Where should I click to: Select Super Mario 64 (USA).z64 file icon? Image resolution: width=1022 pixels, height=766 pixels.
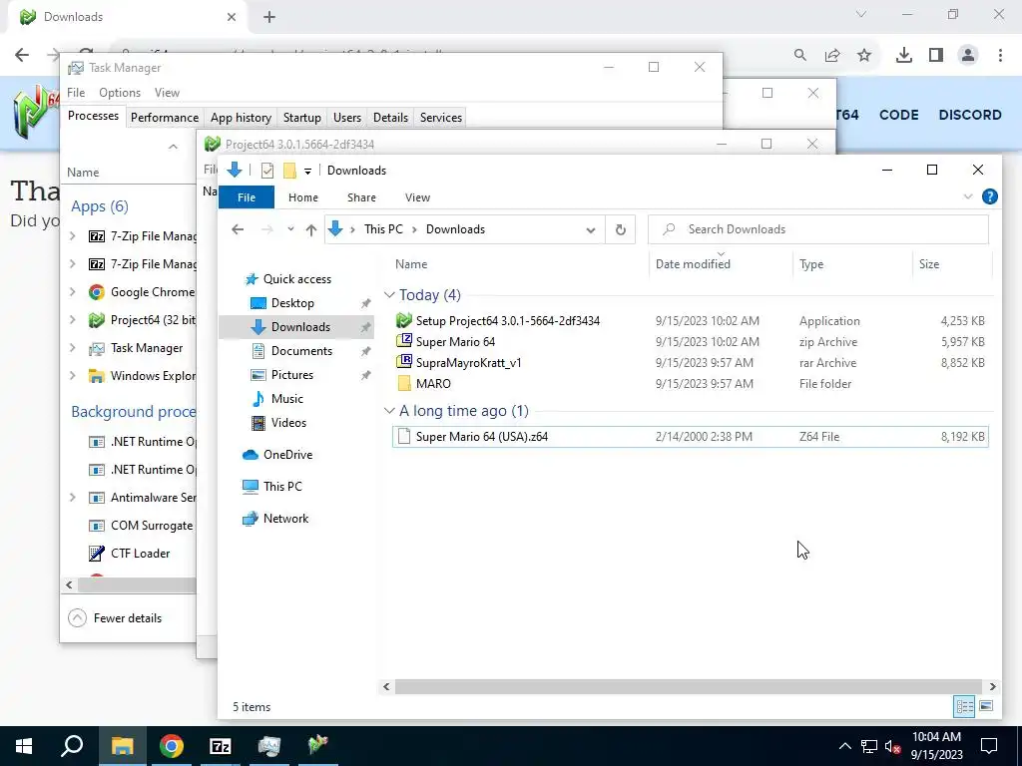coord(404,437)
